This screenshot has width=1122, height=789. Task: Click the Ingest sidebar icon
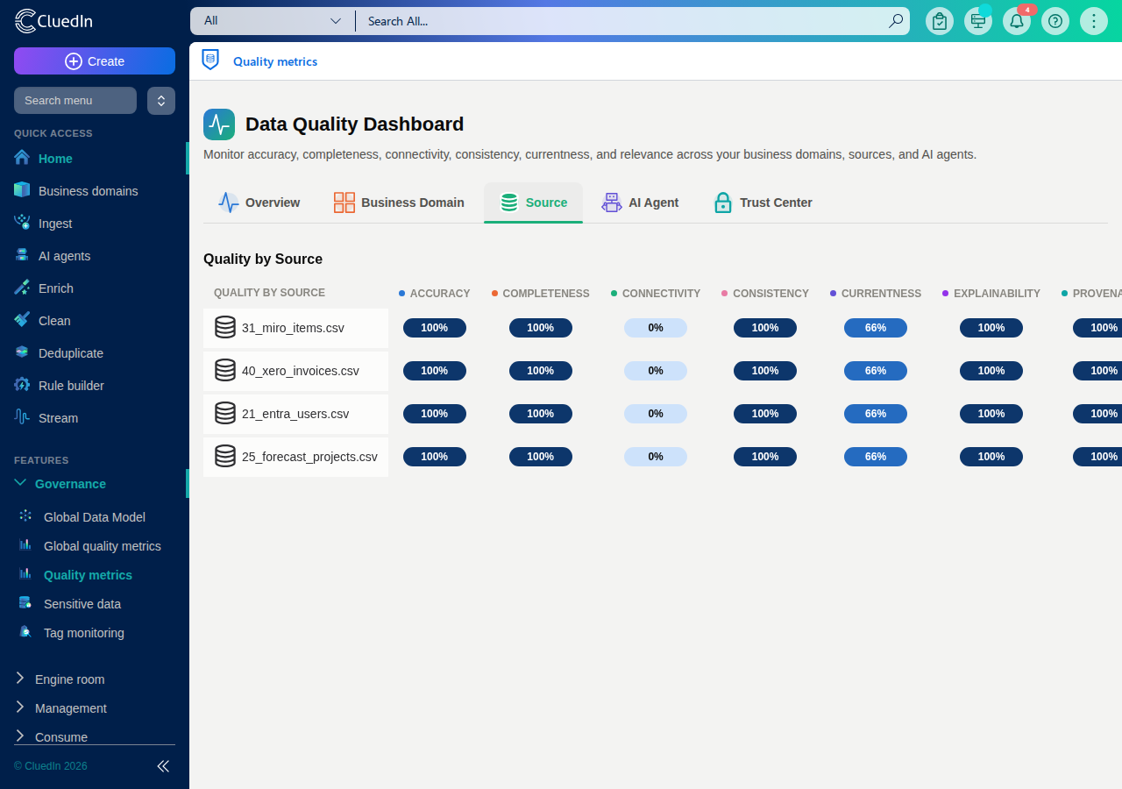[x=22, y=223]
